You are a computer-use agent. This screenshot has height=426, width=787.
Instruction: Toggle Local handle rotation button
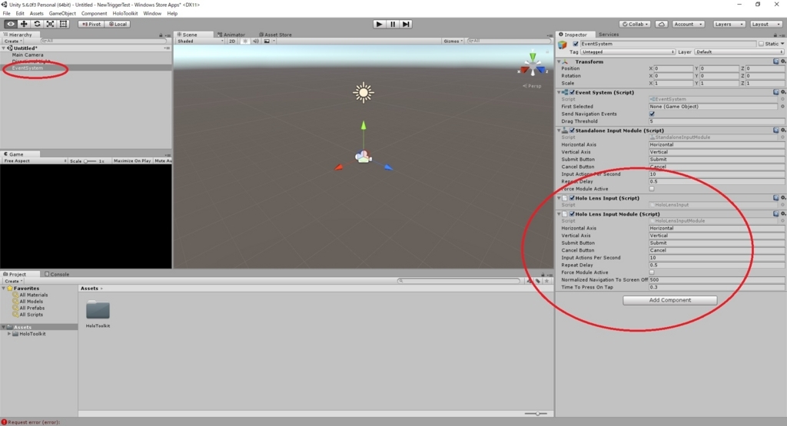point(118,24)
